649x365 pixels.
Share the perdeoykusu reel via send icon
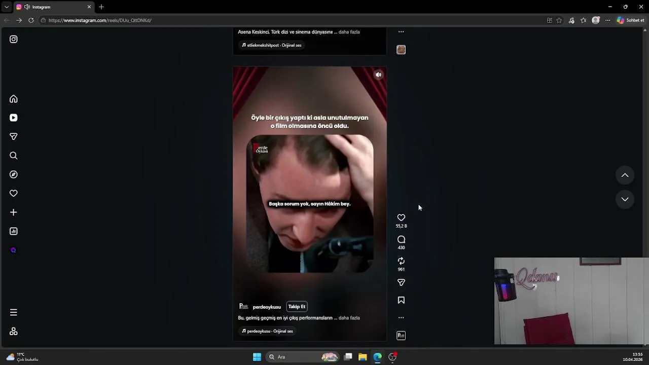(x=401, y=282)
